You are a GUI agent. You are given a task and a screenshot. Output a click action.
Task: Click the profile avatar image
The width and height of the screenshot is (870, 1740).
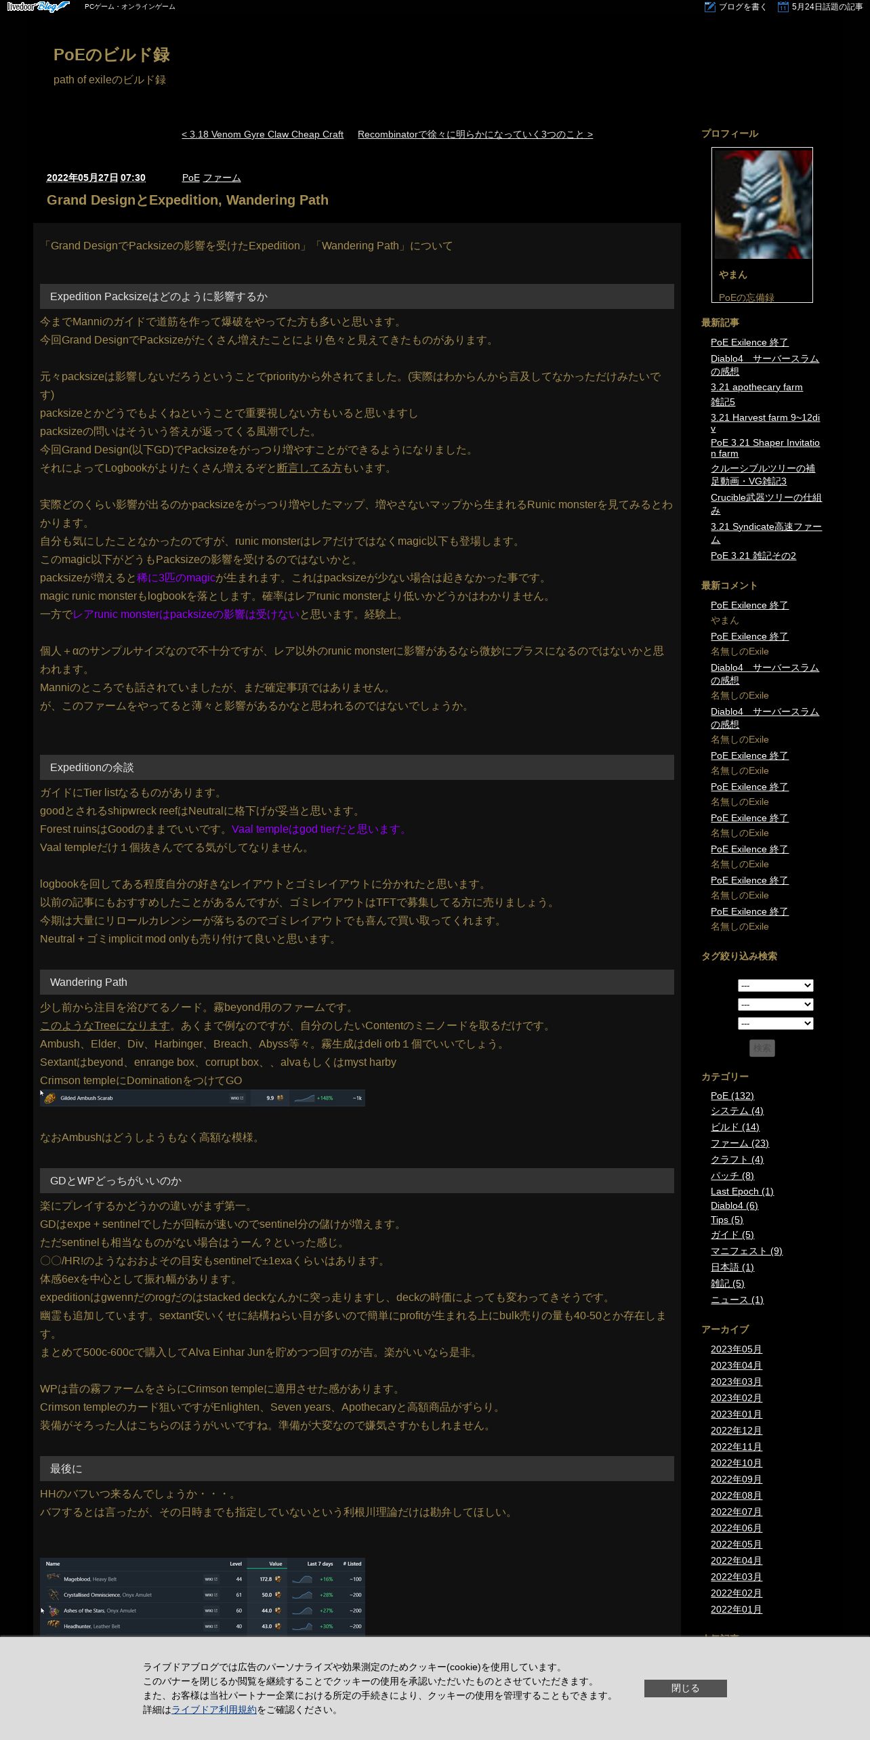point(762,204)
